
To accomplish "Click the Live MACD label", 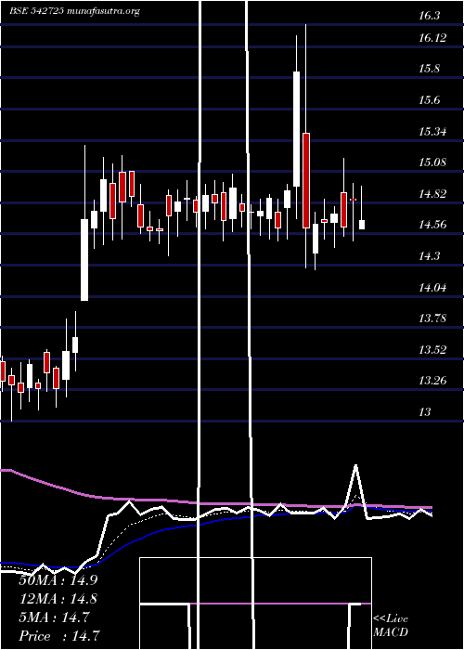I will click(x=391, y=626).
